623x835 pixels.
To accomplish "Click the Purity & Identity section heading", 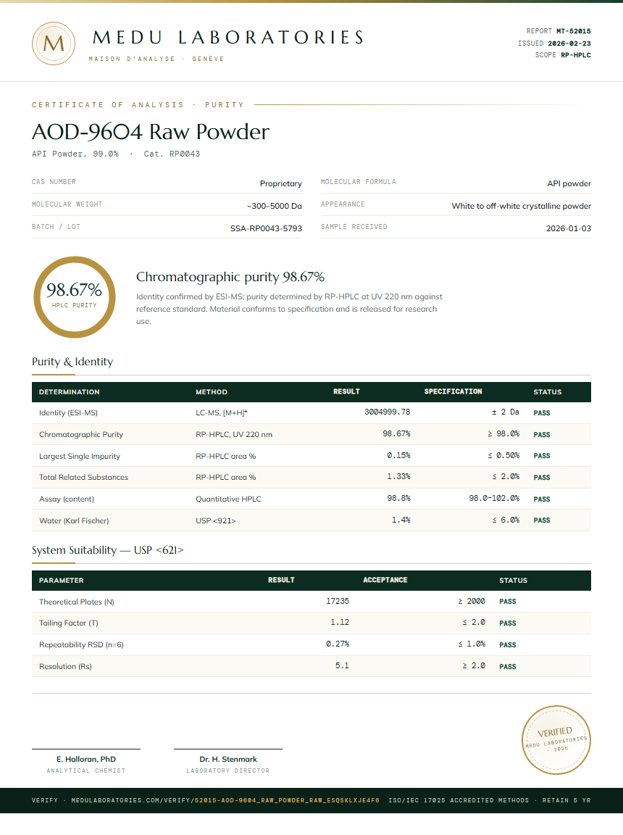I will (72, 362).
